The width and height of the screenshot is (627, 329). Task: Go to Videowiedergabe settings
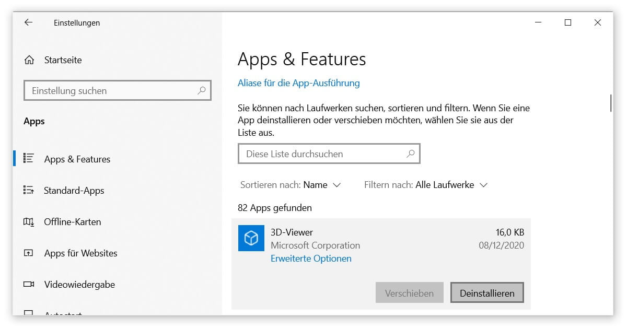[79, 285]
